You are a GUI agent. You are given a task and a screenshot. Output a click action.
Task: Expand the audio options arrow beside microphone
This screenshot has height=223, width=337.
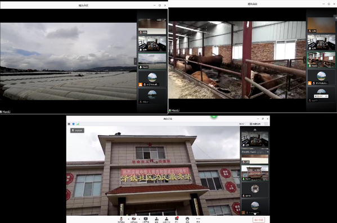pyautogui.click(x=128, y=219)
